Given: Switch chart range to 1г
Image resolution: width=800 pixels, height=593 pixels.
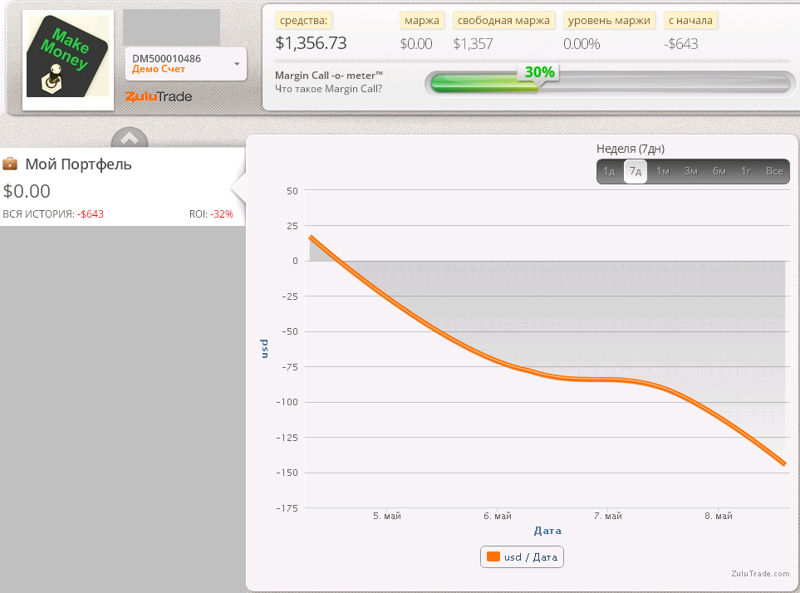Looking at the screenshot, I should pyautogui.click(x=746, y=171).
